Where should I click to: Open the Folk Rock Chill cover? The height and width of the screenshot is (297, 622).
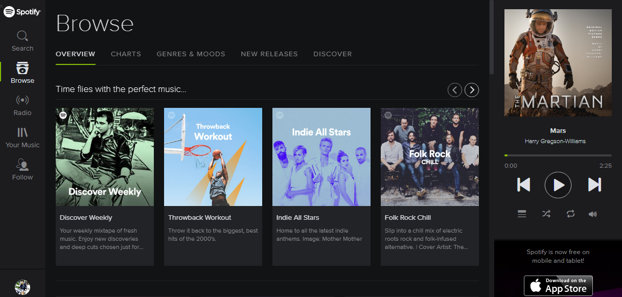(430, 157)
